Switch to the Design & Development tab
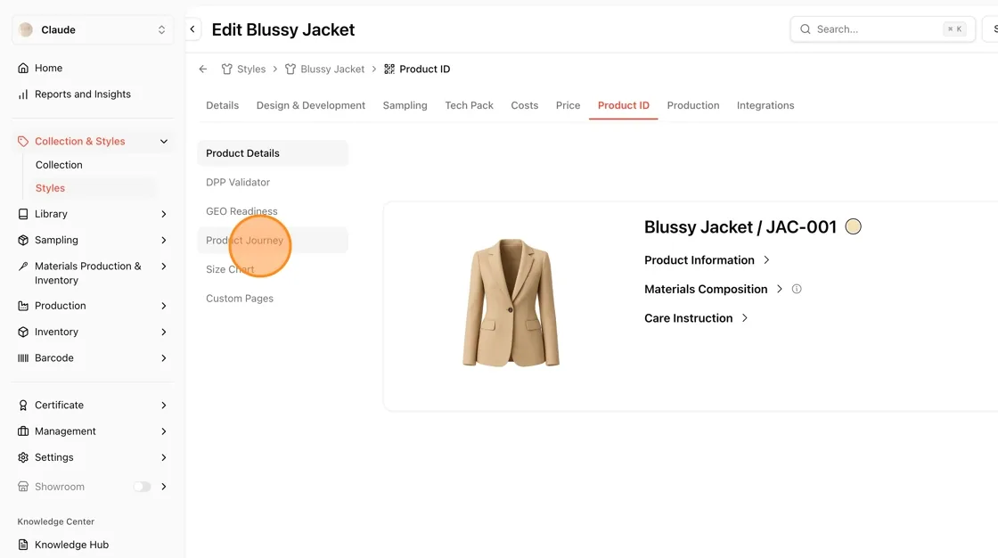This screenshot has height=558, width=998. click(311, 105)
